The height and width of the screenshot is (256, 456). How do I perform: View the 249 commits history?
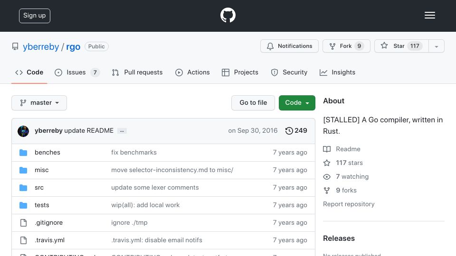click(x=296, y=131)
